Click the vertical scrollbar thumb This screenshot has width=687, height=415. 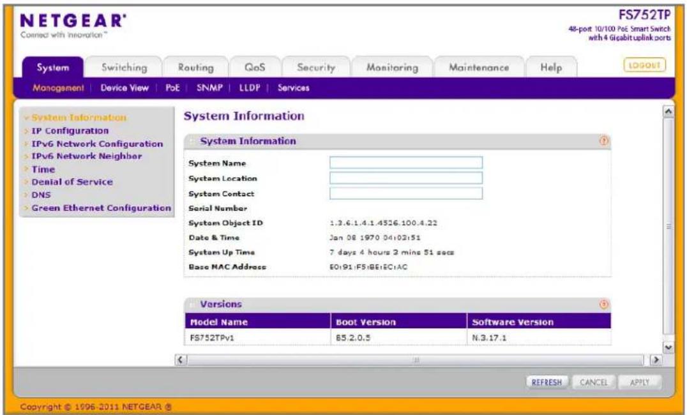pyautogui.click(x=668, y=227)
